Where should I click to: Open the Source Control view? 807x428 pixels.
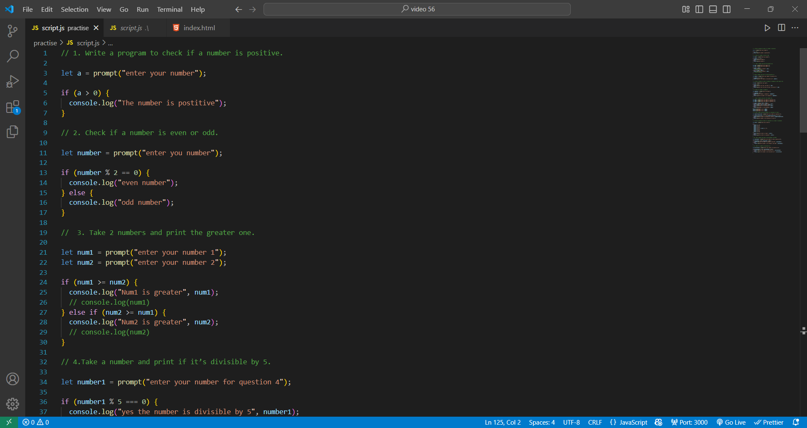coord(13,31)
